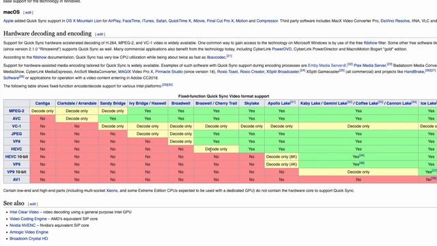Follow the Video Coding Engine link
Image resolution: width=437 pixels, height=246 pixels.
[x=28, y=219]
